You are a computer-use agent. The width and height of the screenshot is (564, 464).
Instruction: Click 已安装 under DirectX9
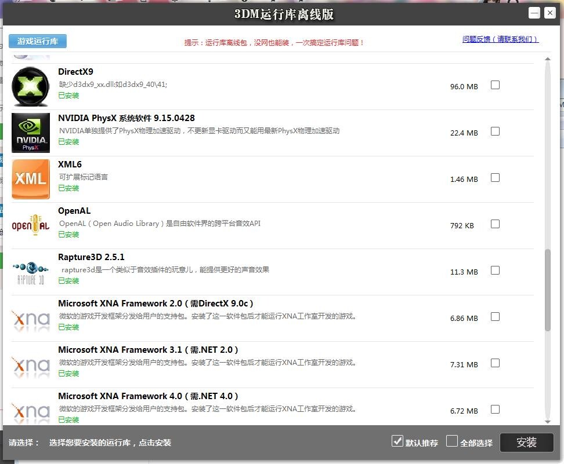pos(68,95)
